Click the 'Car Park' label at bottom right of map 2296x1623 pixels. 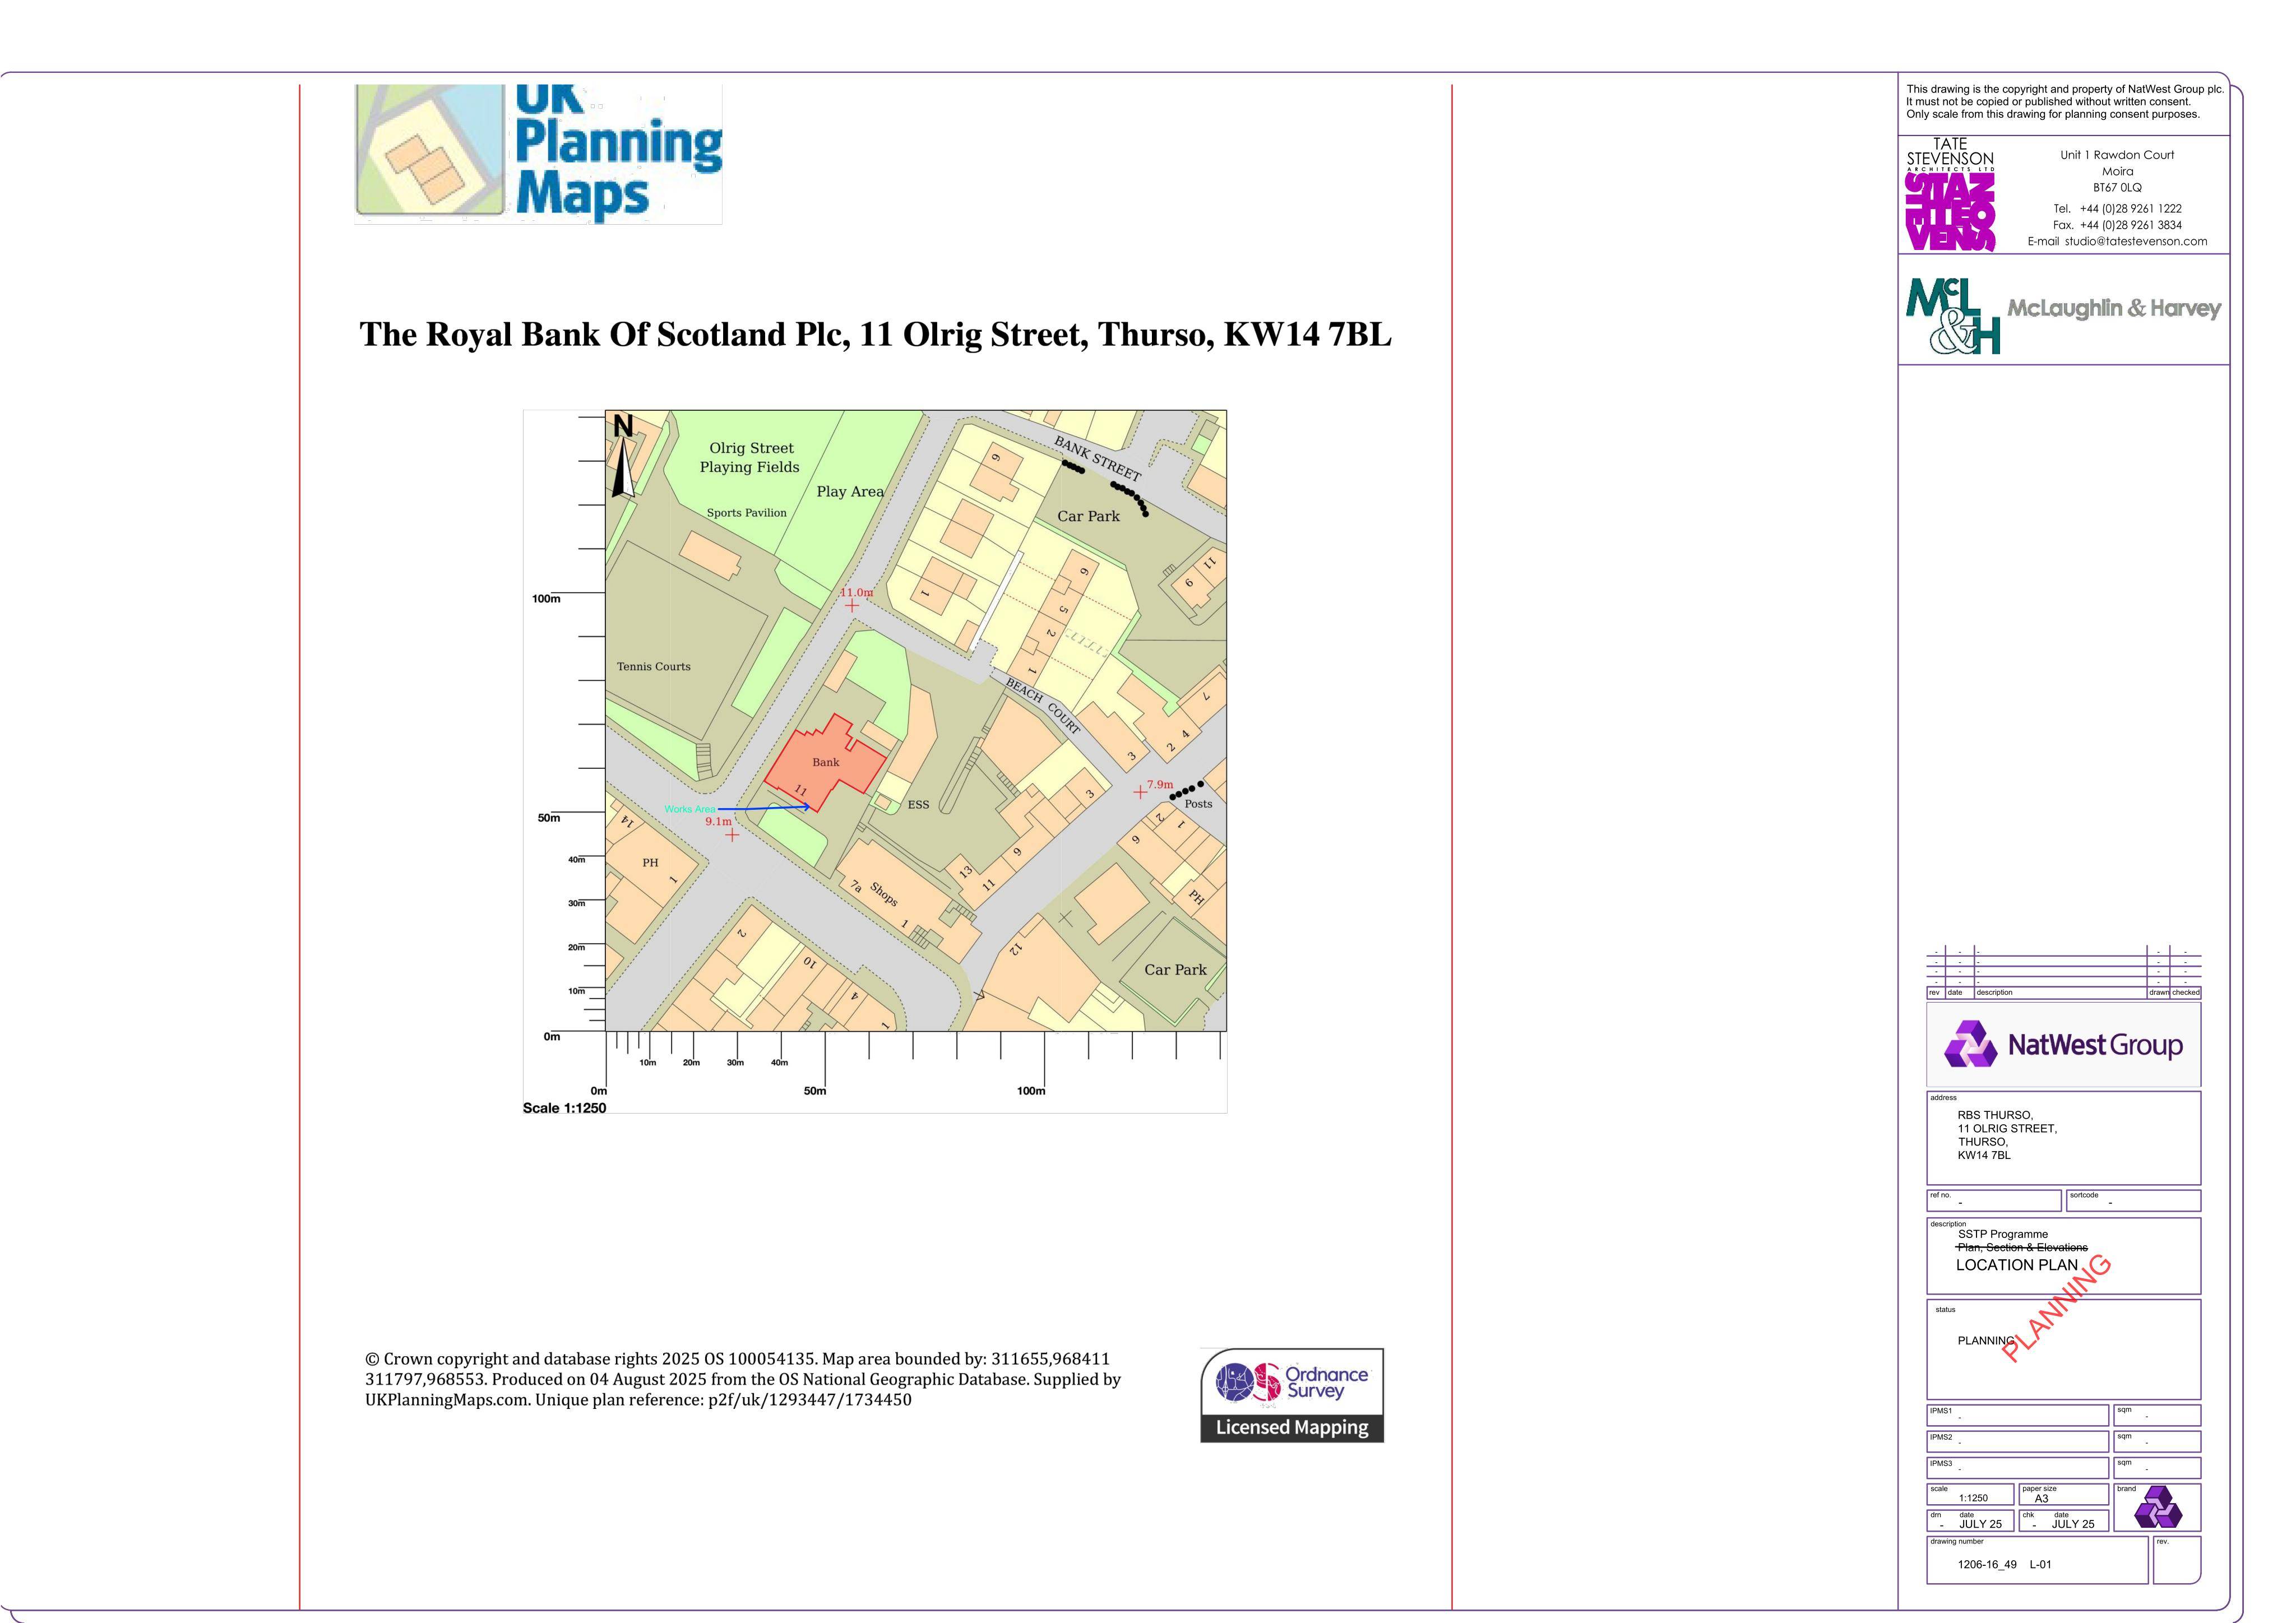click(x=1175, y=970)
